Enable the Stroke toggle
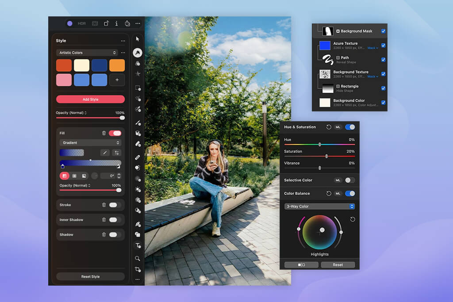 (x=115, y=205)
